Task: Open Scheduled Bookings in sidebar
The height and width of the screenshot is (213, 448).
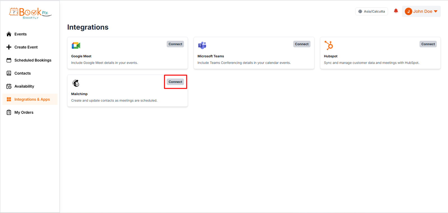Action: pos(33,60)
